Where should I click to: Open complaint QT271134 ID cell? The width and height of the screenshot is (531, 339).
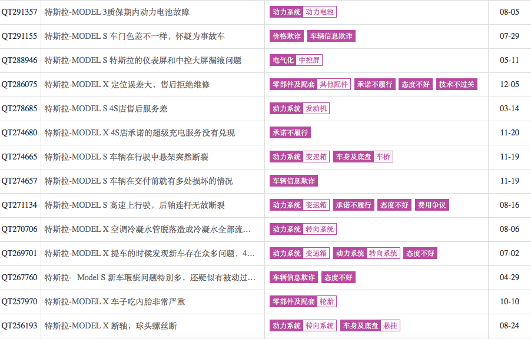(x=19, y=205)
